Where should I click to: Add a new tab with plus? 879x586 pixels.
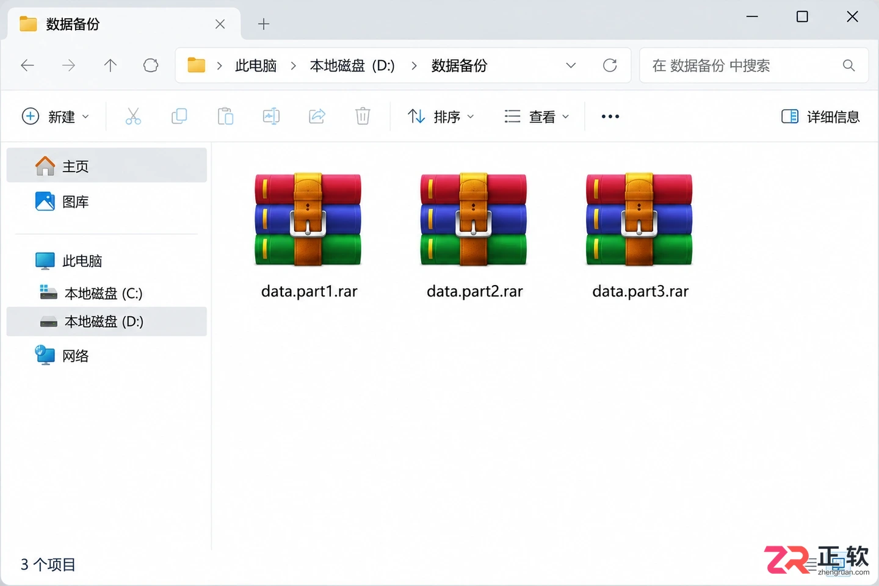(x=264, y=24)
